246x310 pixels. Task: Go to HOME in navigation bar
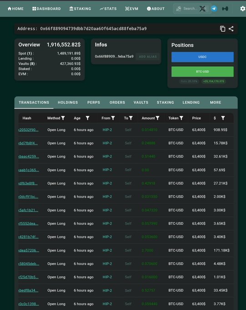pos(15,9)
